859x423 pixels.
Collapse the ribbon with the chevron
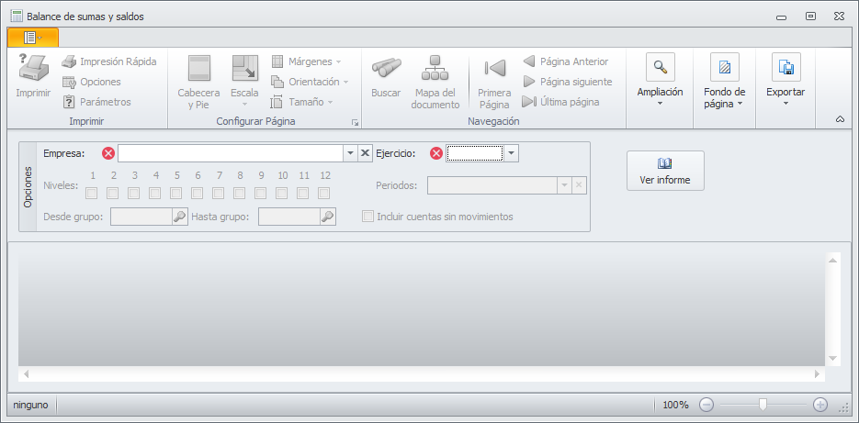tap(840, 118)
